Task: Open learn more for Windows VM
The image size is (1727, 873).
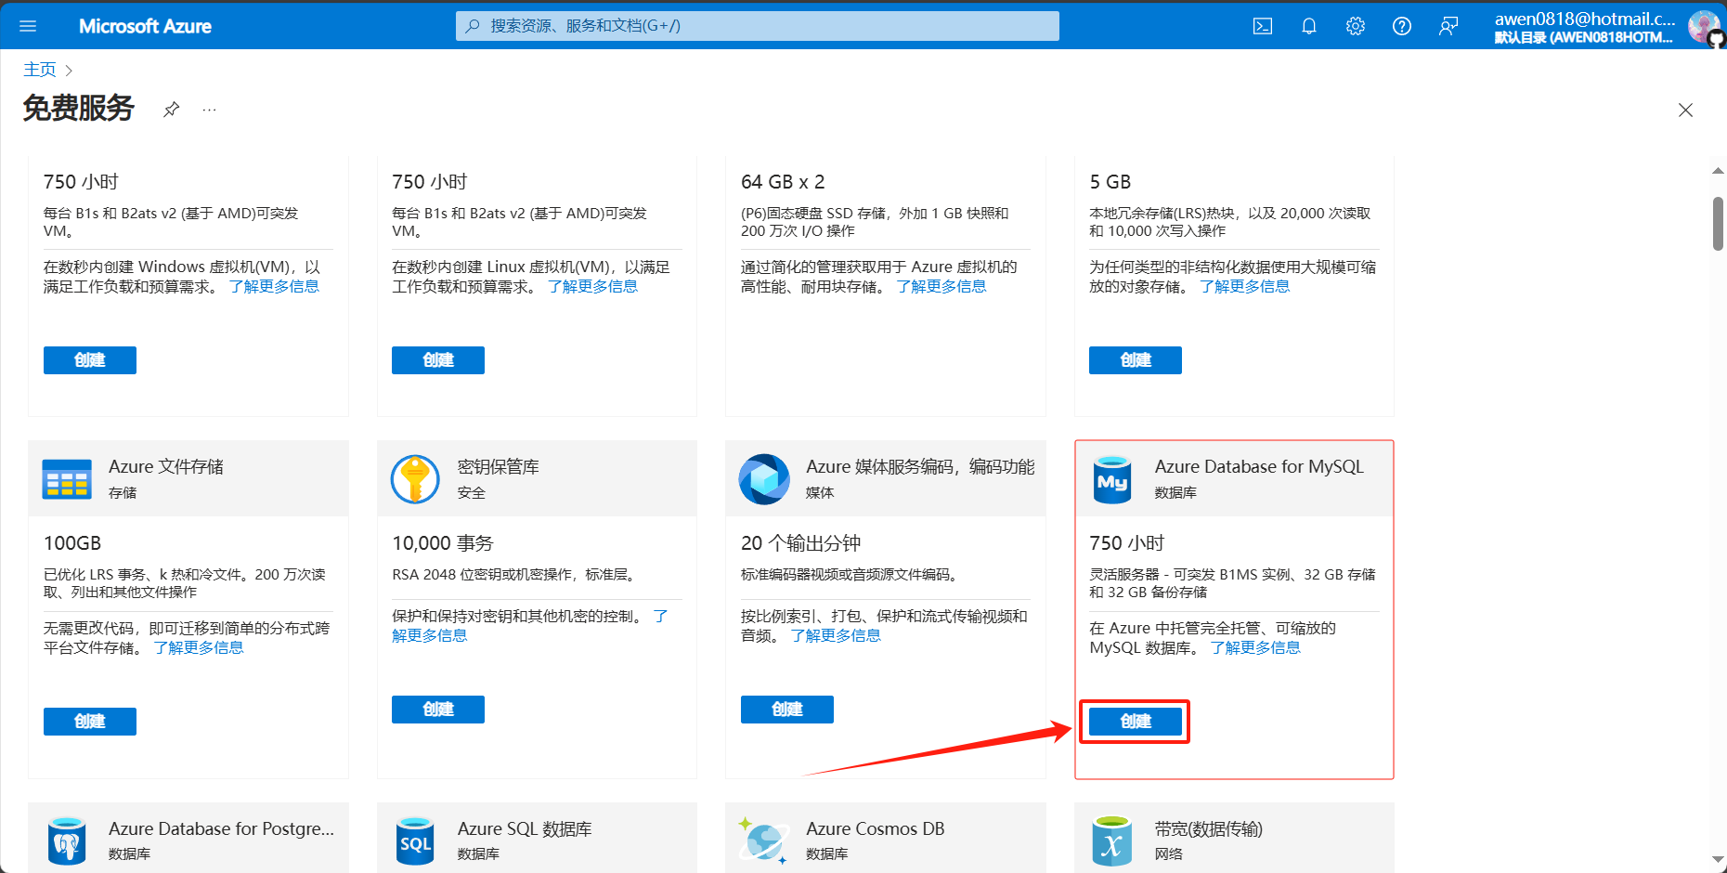Action: 274,286
